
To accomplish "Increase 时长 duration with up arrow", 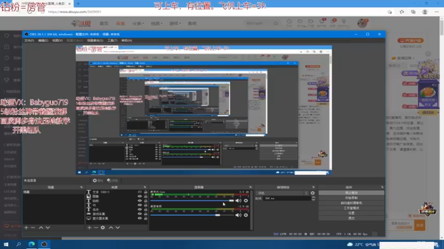I will (x=313, y=197).
